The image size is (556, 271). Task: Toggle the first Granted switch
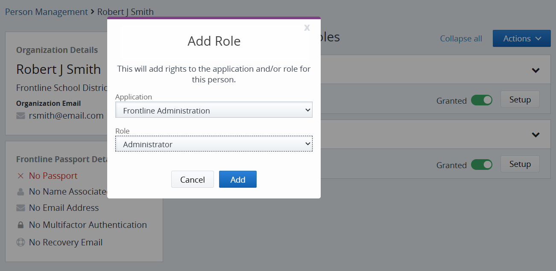[482, 100]
